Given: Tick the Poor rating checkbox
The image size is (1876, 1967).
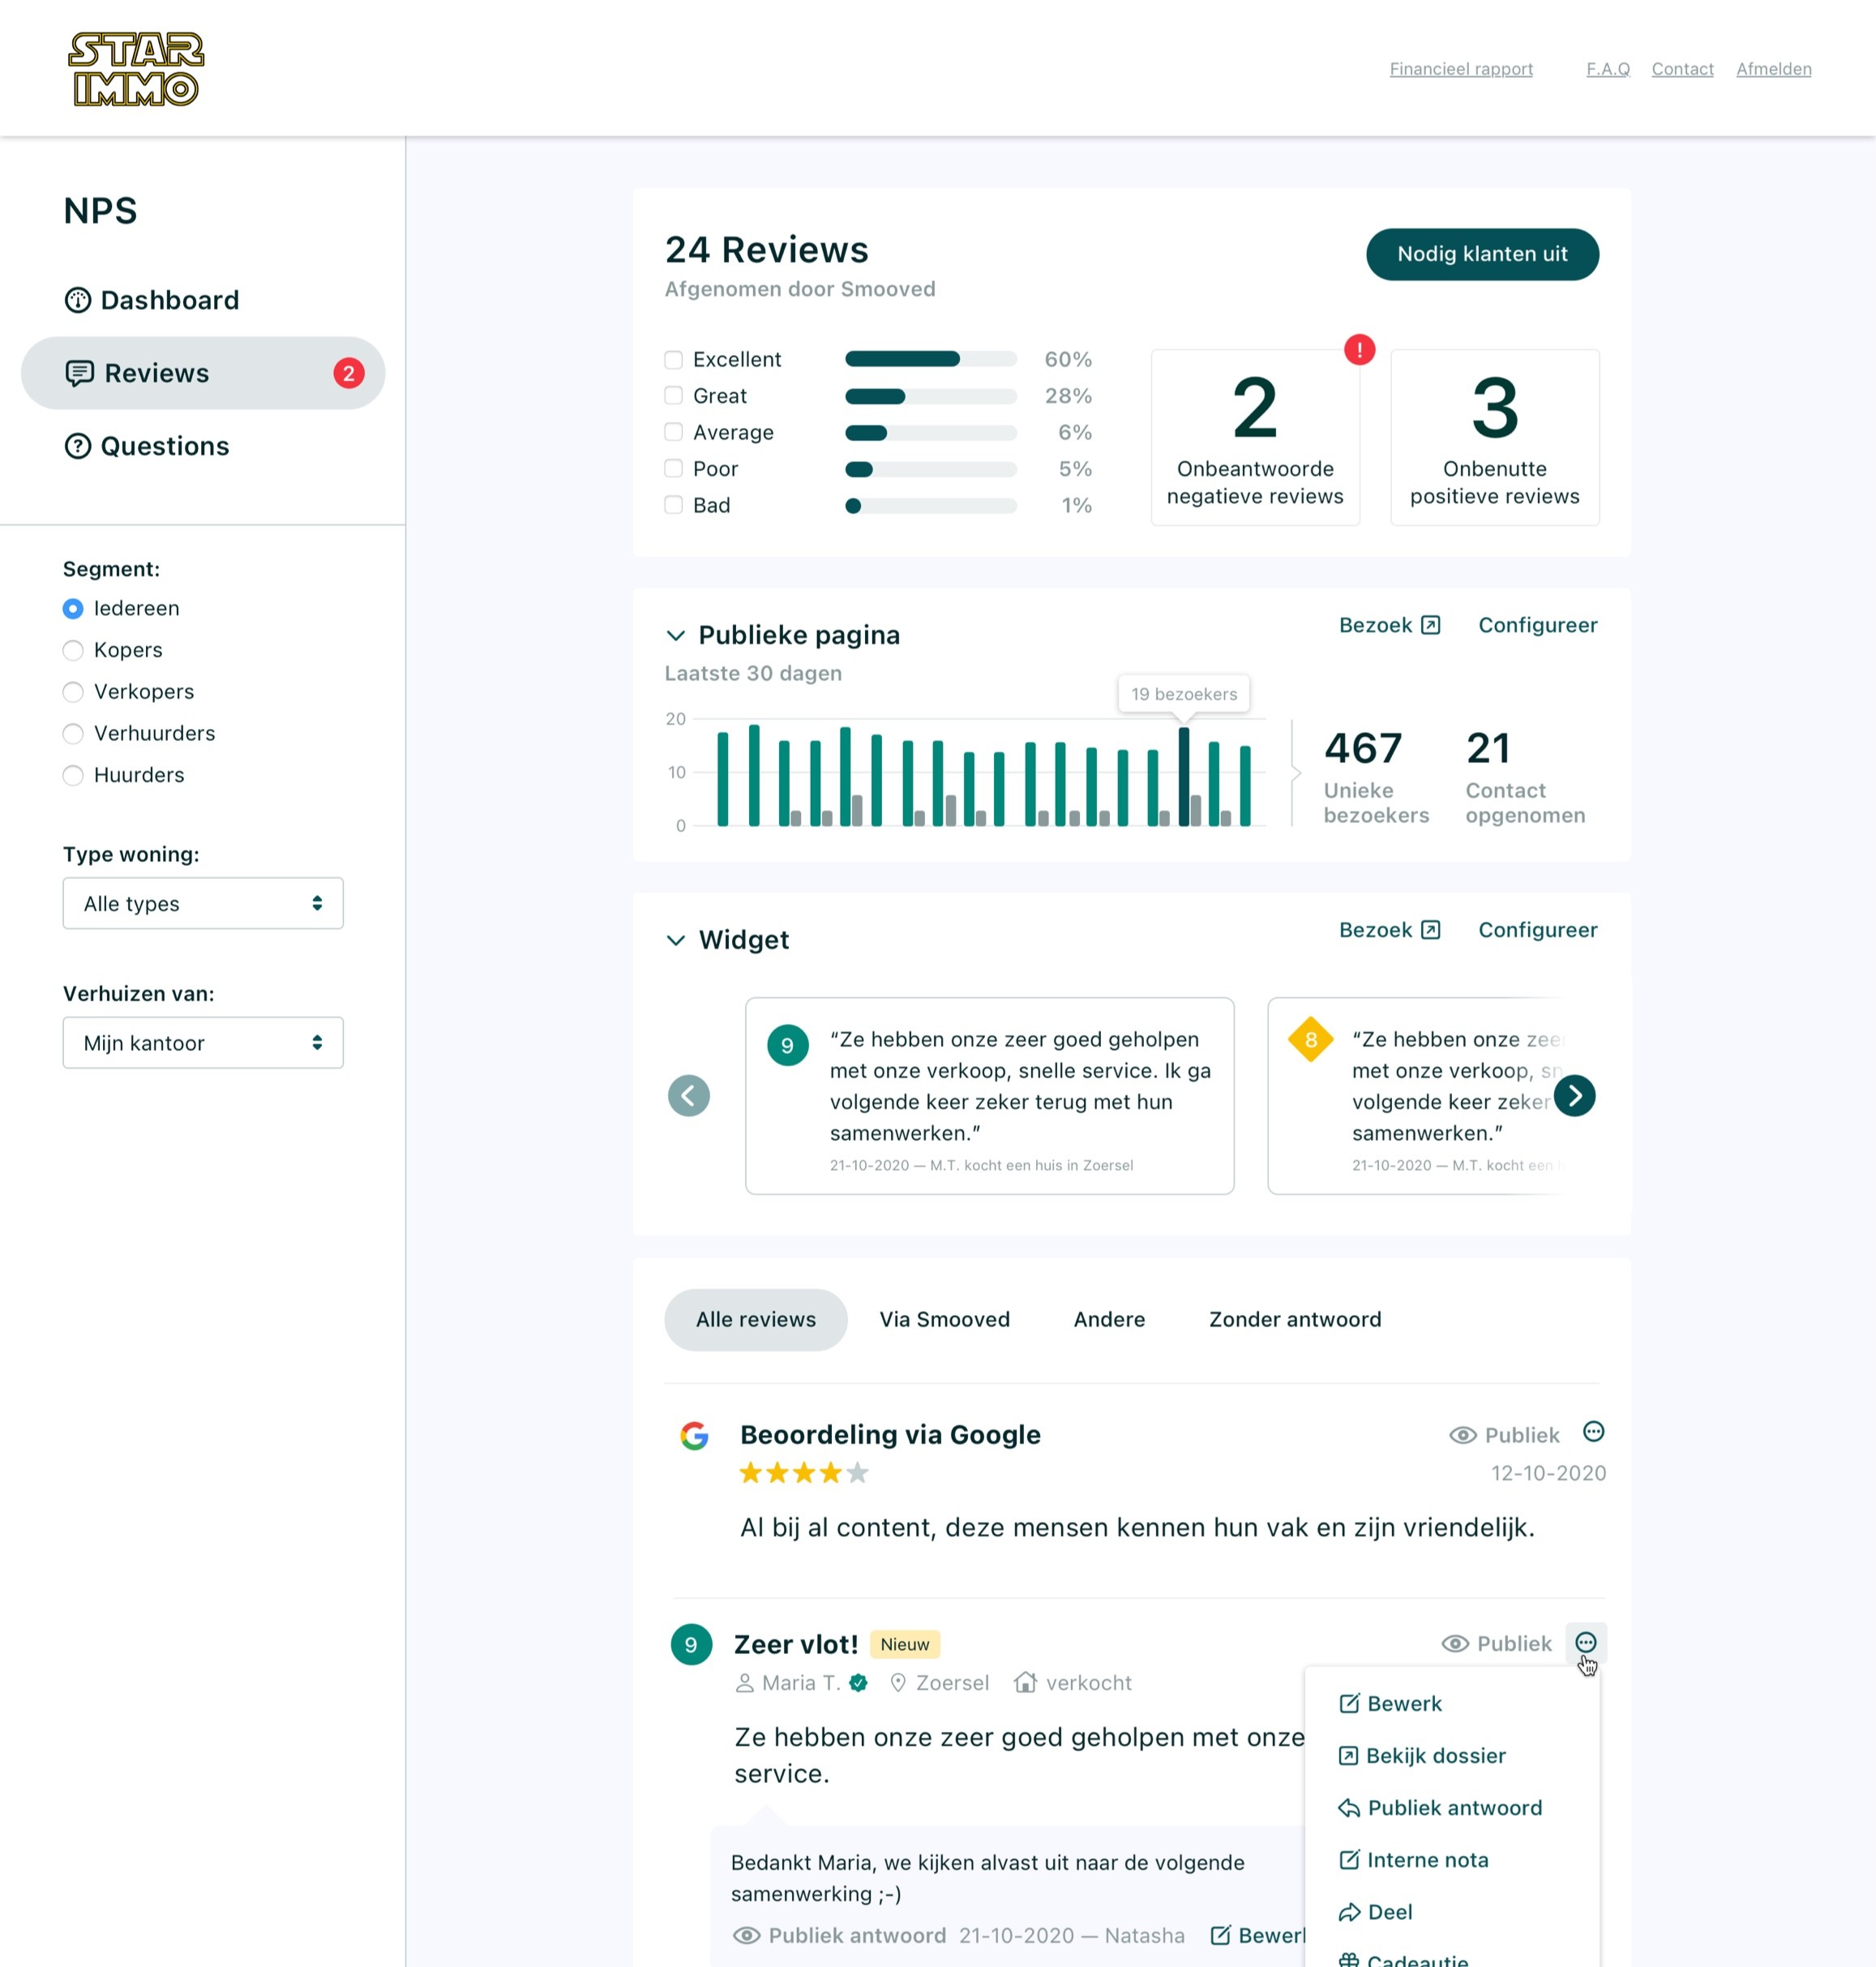Looking at the screenshot, I should click(x=674, y=469).
